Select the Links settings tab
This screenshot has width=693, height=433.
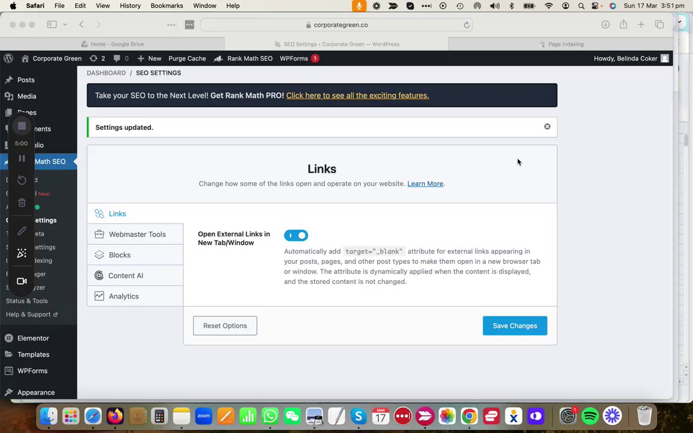135,213
